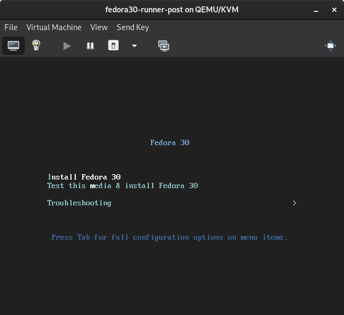344x315 pixels.
Task: Select Install Fedora 30 boot entry
Action: pos(84,177)
